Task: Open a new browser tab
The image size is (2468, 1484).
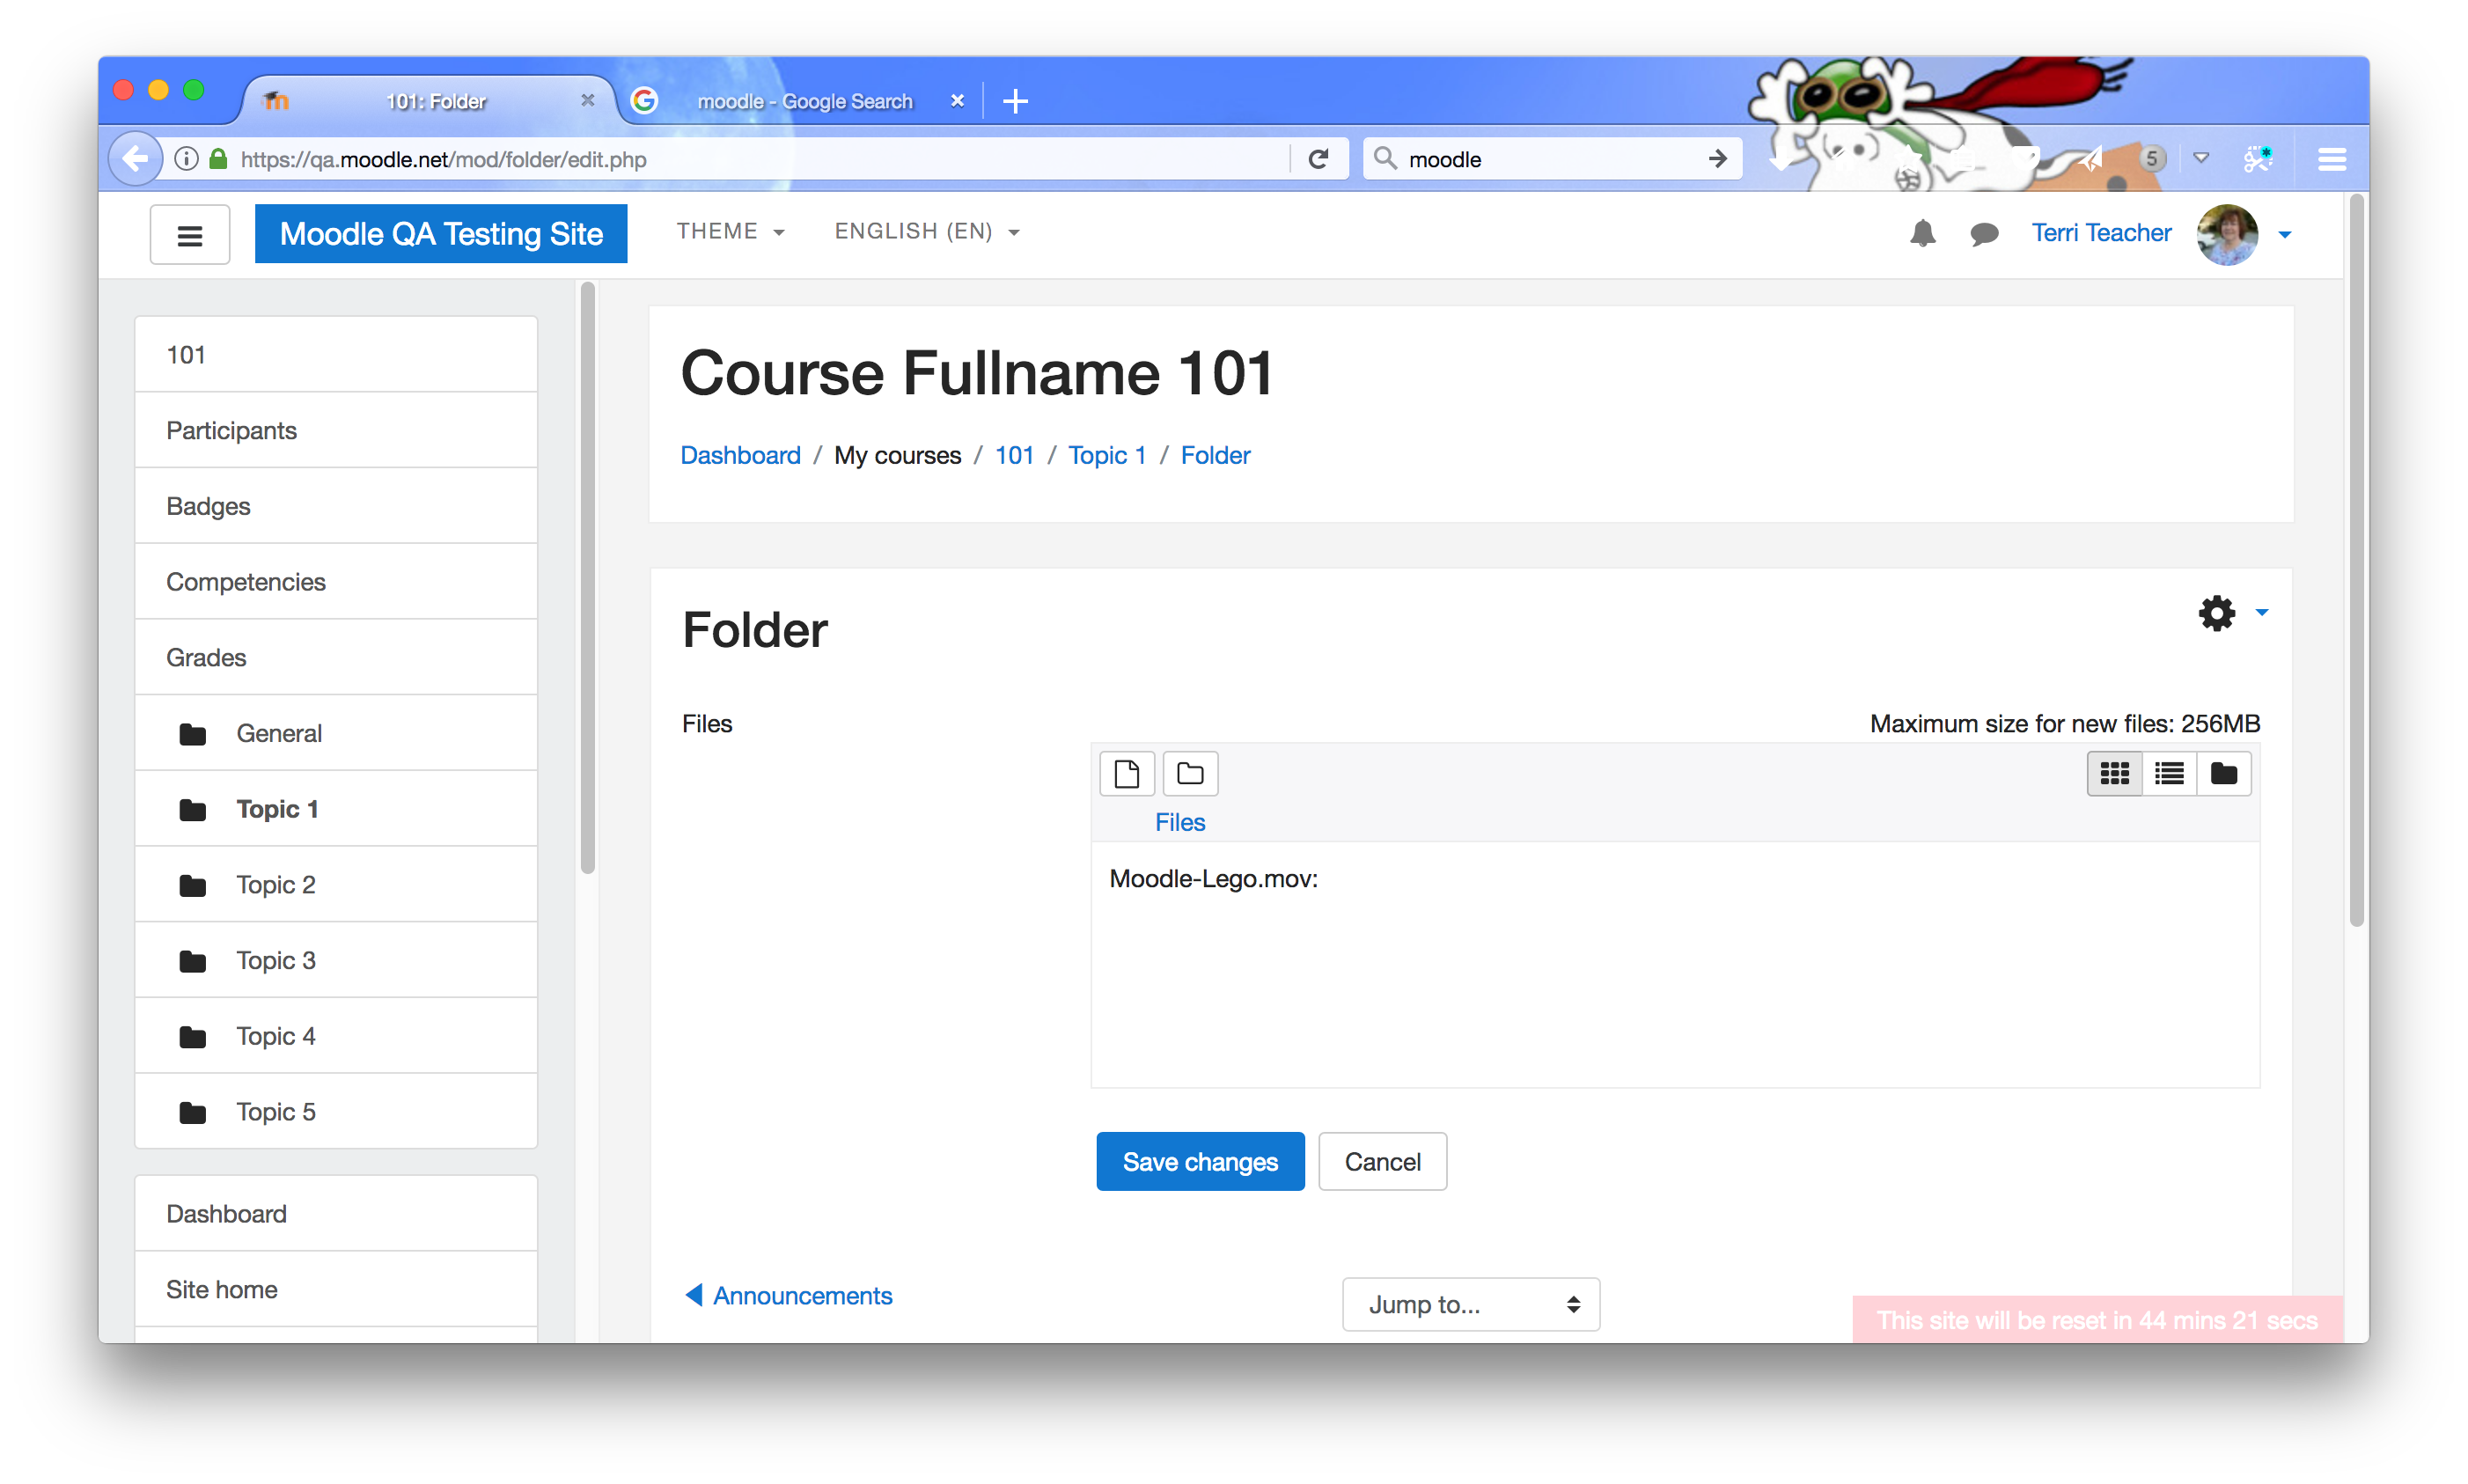Action: 1014,101
